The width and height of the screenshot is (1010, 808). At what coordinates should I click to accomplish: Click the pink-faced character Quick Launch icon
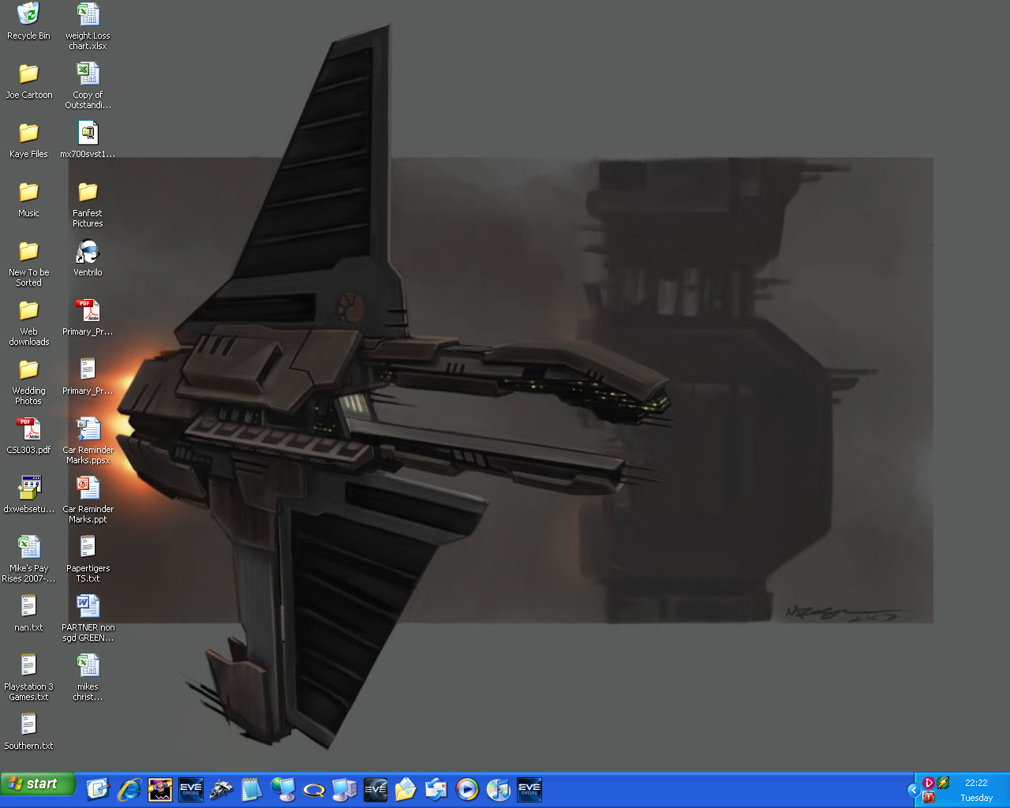pyautogui.click(x=159, y=789)
